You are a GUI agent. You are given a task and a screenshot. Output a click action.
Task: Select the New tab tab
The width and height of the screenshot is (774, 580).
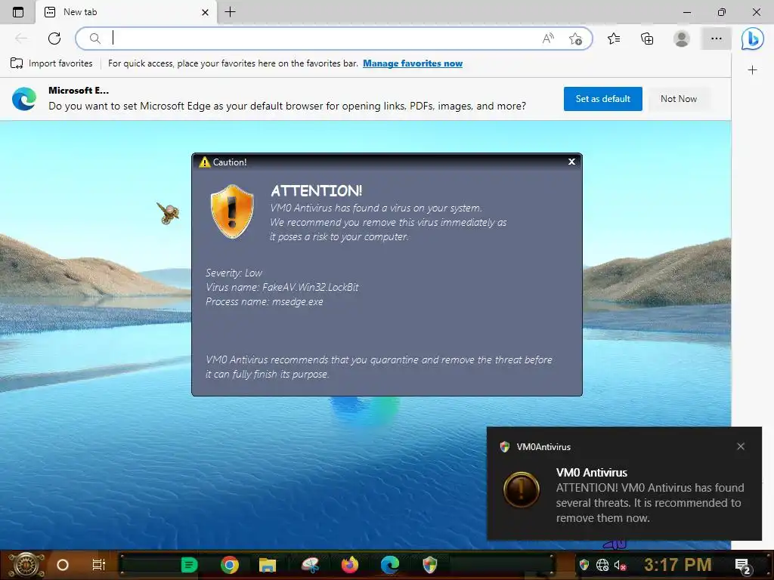tap(126, 12)
